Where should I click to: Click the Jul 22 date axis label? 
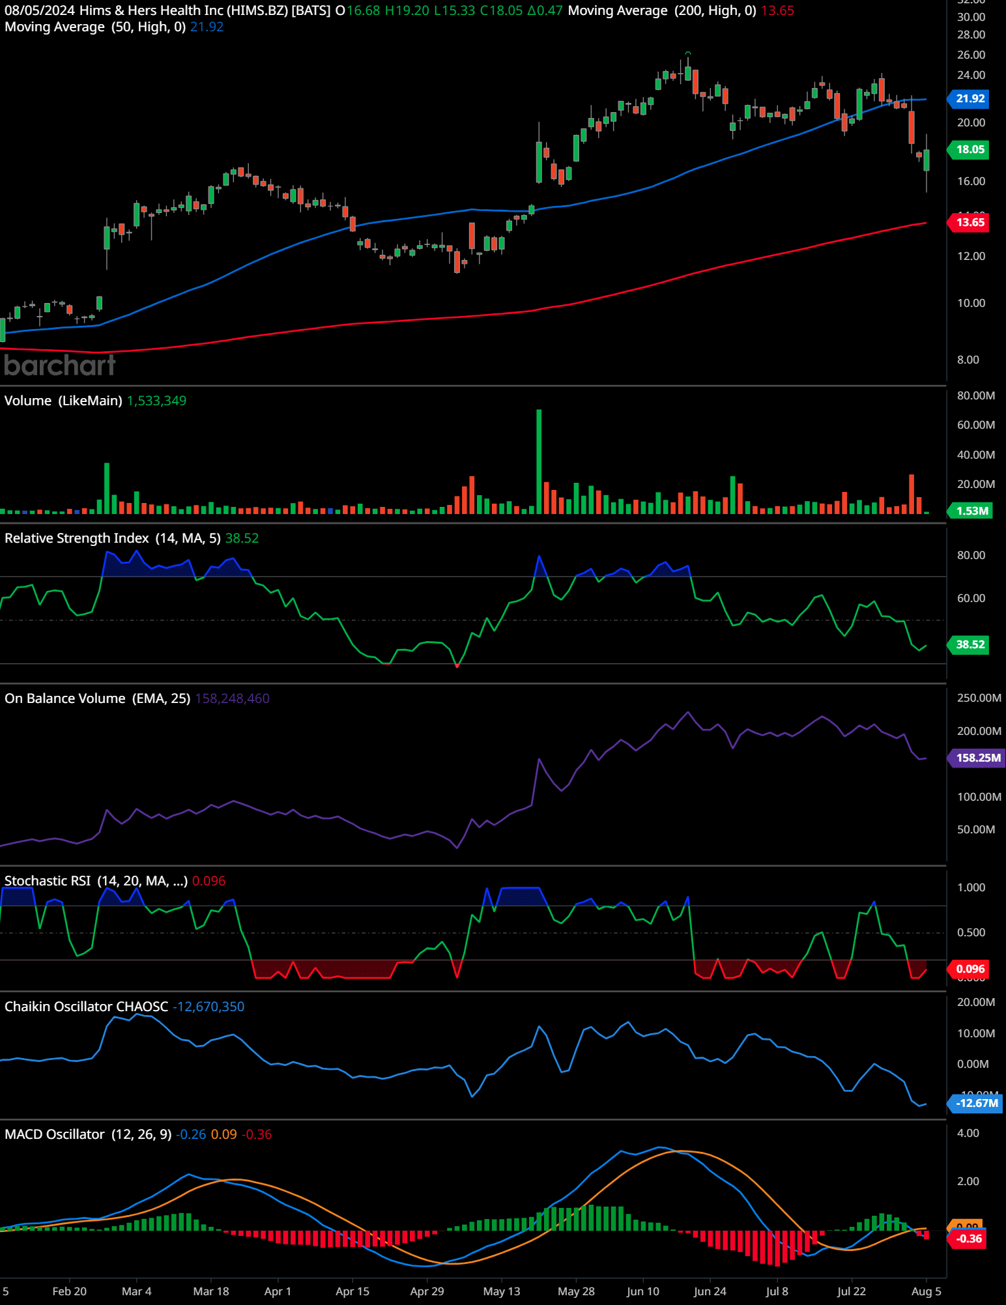852,1292
